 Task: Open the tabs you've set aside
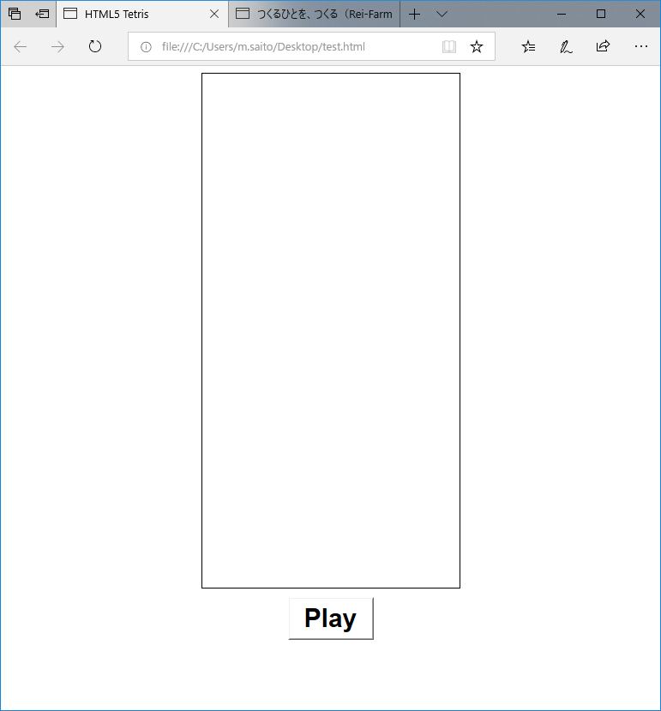point(15,14)
